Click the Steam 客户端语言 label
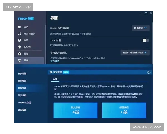The height and width of the screenshot is (134, 167). [x=60, y=28]
